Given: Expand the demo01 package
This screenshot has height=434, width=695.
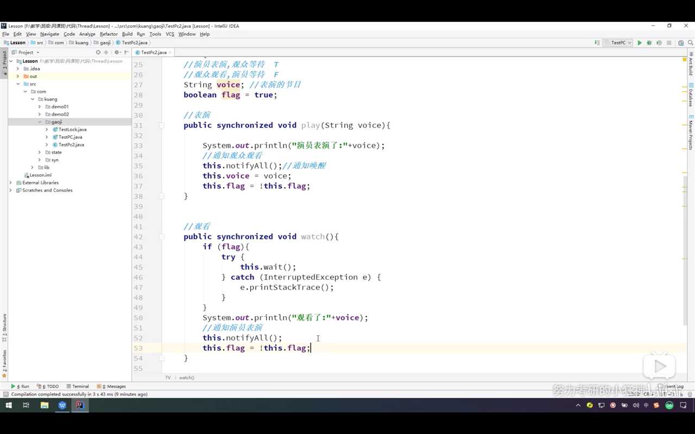Looking at the screenshot, I should point(40,107).
